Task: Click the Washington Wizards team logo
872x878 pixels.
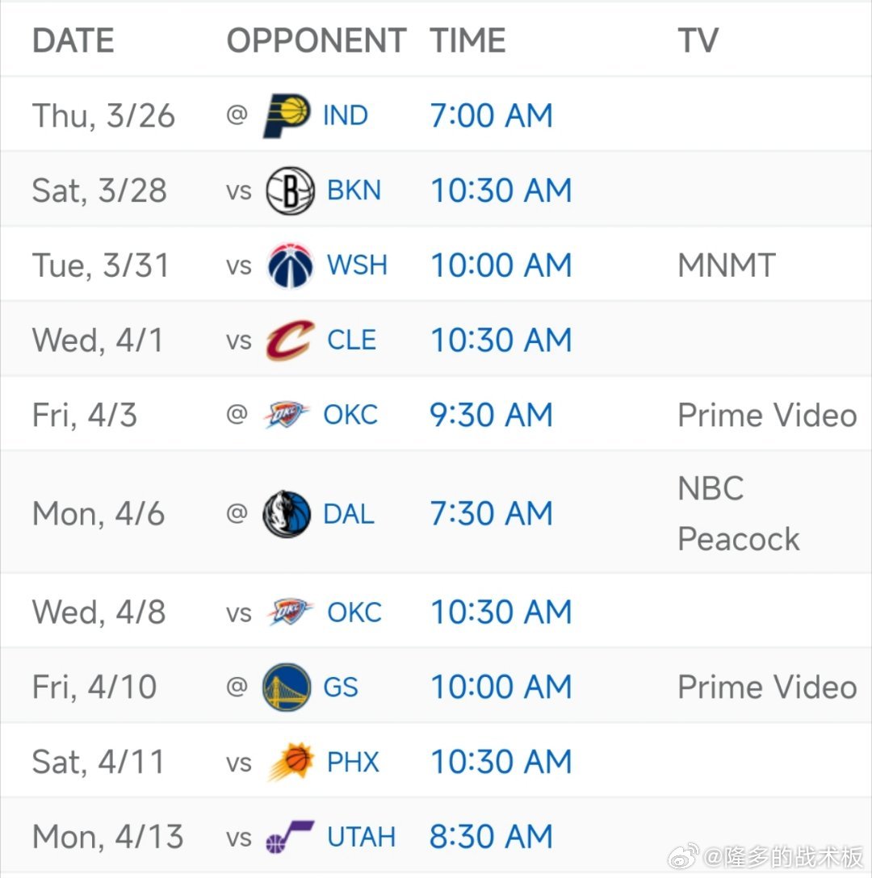Action: click(290, 265)
